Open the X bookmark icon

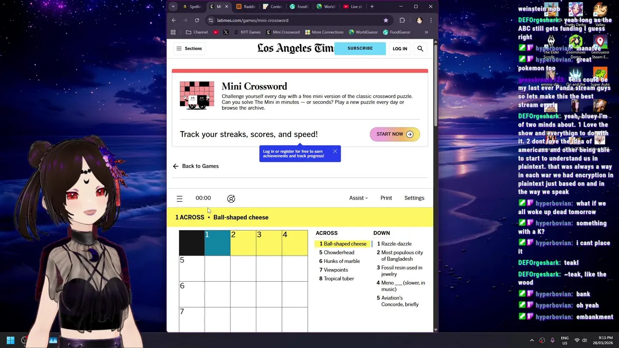tap(226, 32)
